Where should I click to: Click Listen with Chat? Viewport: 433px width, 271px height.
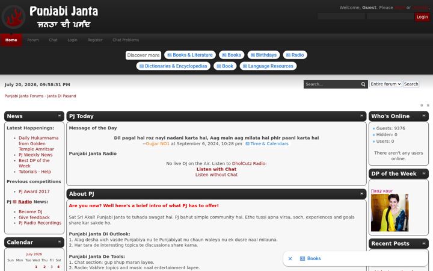point(216,169)
